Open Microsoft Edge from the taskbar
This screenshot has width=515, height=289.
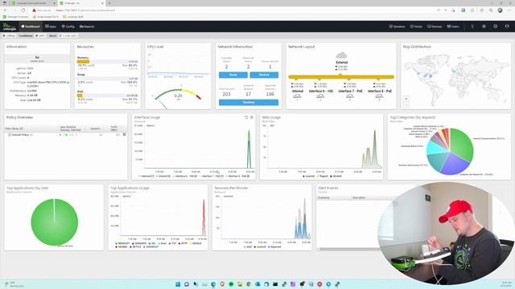(x=213, y=284)
